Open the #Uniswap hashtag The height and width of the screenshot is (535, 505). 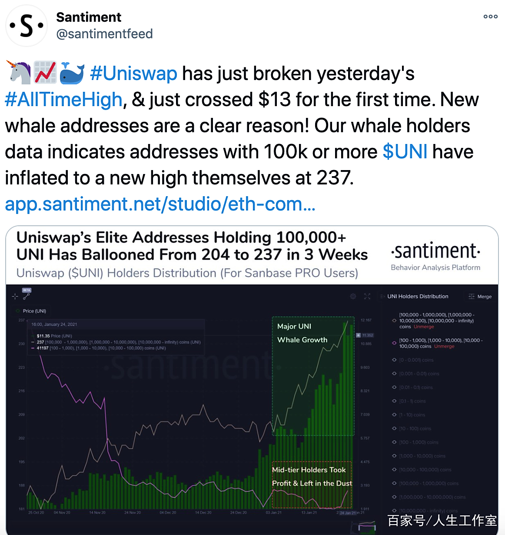point(134,74)
